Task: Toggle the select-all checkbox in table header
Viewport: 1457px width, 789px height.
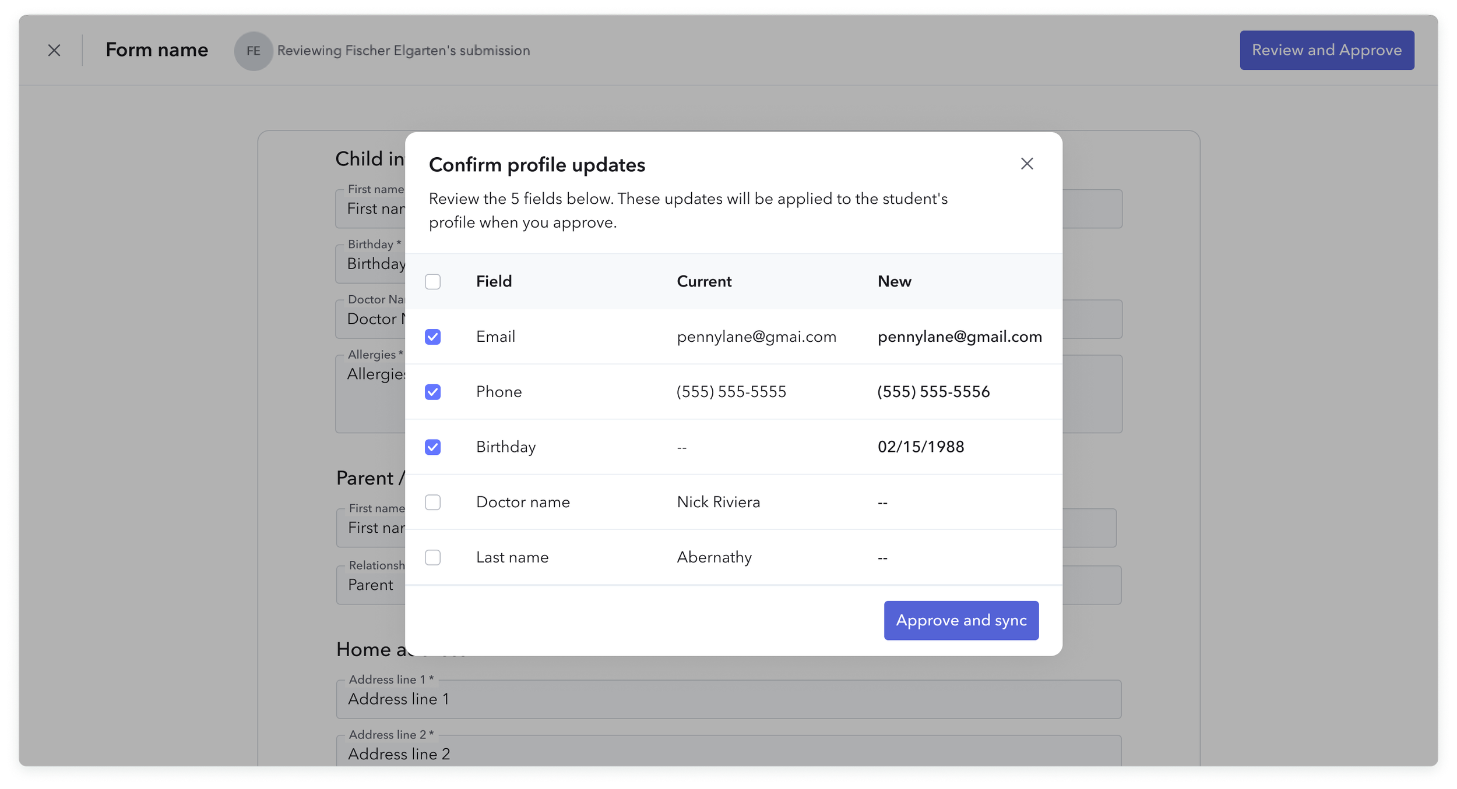Action: point(432,282)
